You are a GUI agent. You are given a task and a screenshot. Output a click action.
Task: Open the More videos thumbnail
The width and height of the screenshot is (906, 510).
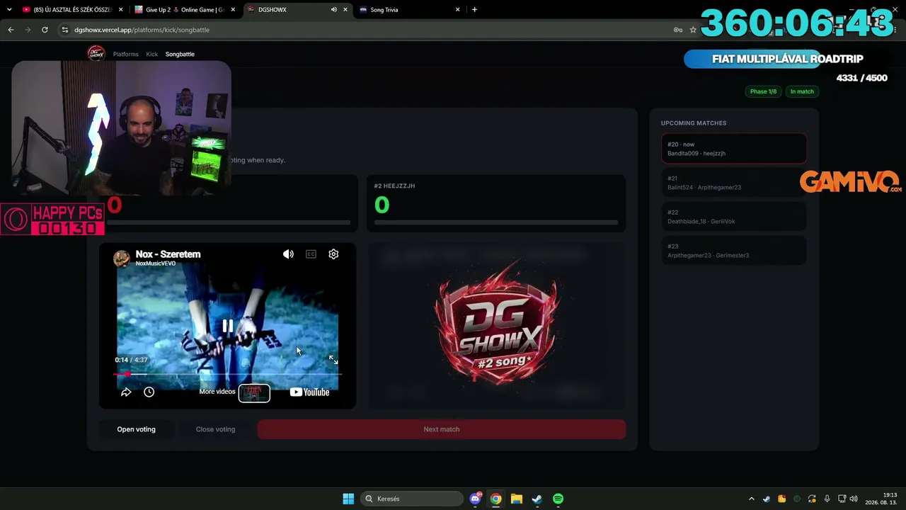click(254, 392)
